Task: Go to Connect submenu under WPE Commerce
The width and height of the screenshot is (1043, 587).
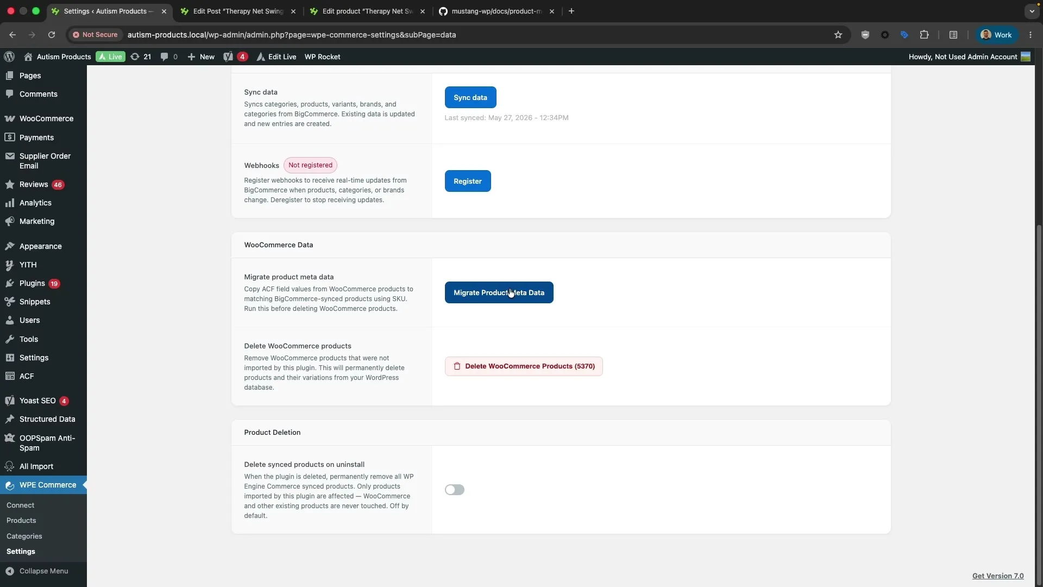Action: tap(21, 505)
